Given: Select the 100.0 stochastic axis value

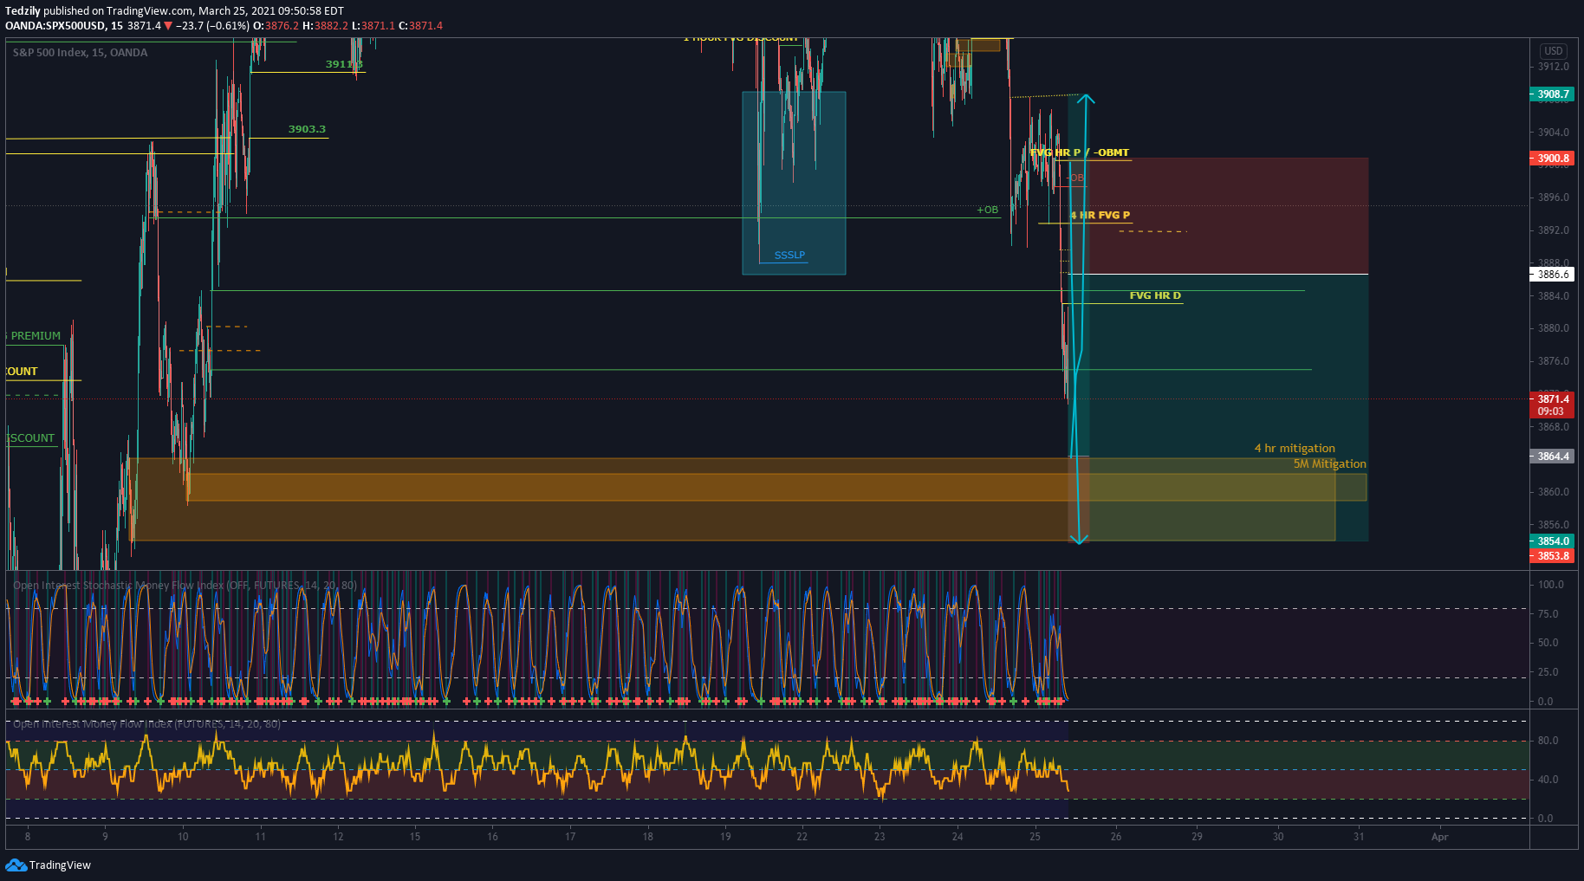Looking at the screenshot, I should 1550,585.
